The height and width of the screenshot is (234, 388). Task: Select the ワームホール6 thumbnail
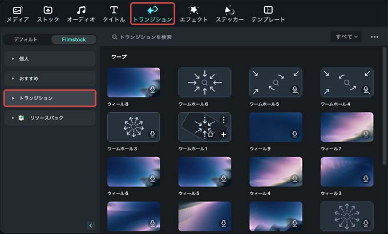[x=205, y=83]
